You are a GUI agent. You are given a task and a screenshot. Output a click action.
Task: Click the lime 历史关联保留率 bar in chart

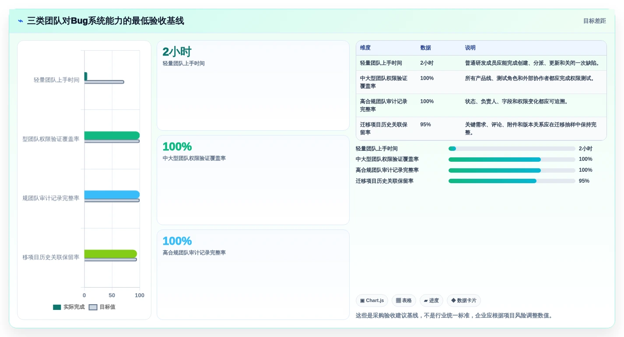(111, 254)
